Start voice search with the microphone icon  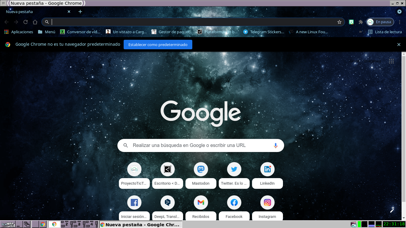click(276, 145)
